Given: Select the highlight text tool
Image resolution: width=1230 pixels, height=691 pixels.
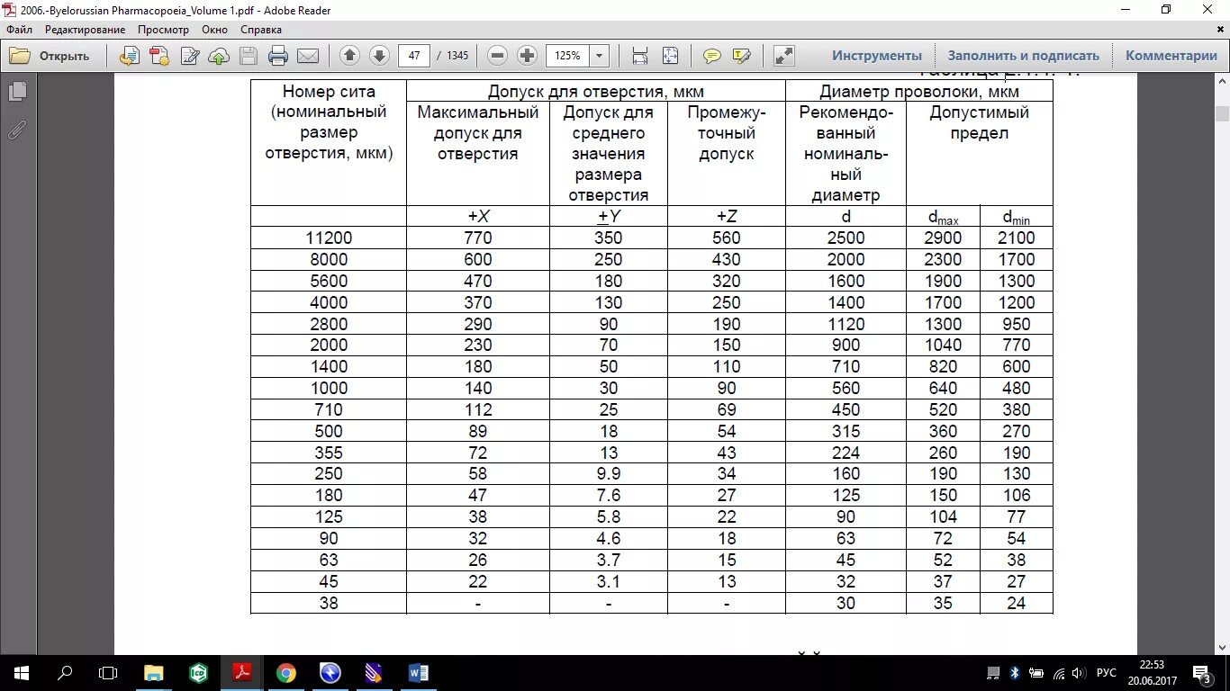Looking at the screenshot, I should [x=742, y=56].
